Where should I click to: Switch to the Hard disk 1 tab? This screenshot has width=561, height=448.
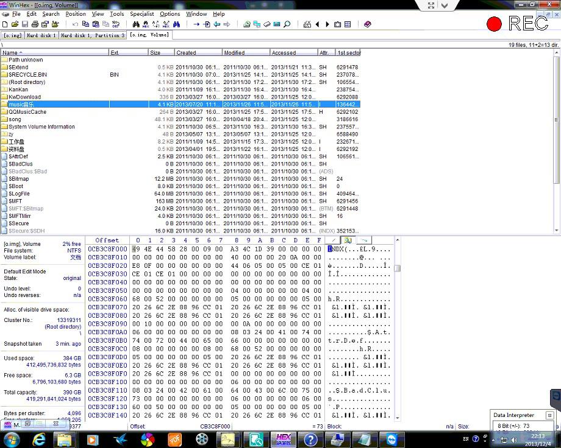pos(41,35)
